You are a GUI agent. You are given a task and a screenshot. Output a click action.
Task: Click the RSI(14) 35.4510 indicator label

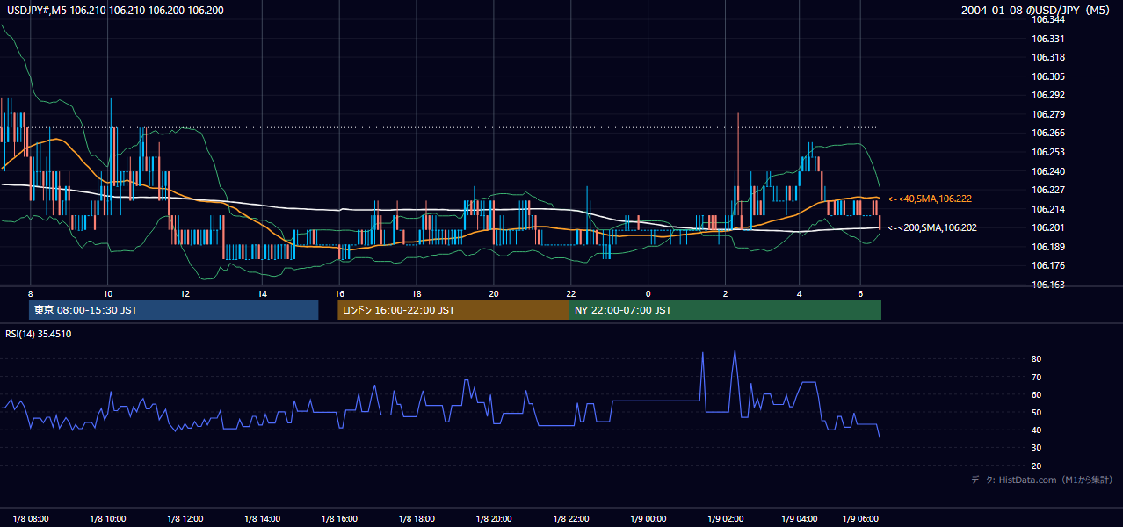39,334
